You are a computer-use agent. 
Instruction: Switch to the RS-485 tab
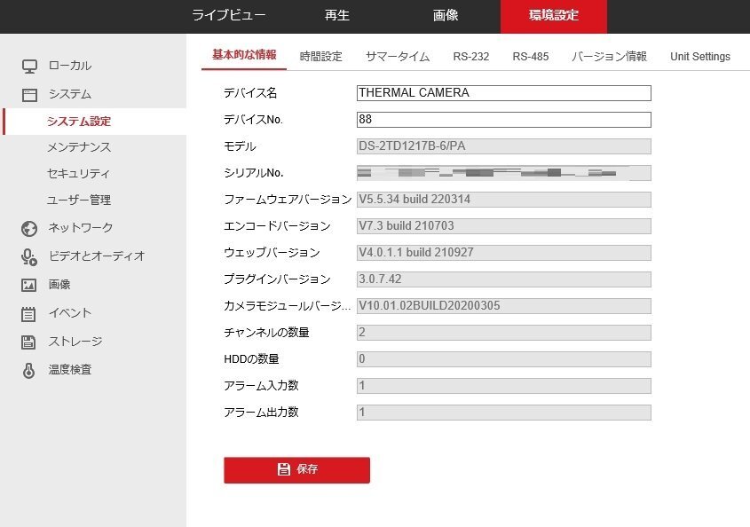pyautogui.click(x=530, y=55)
